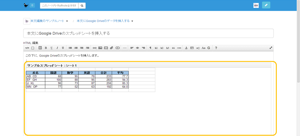Insert a hyperlink using link icon
300x136 pixels.
94,48
